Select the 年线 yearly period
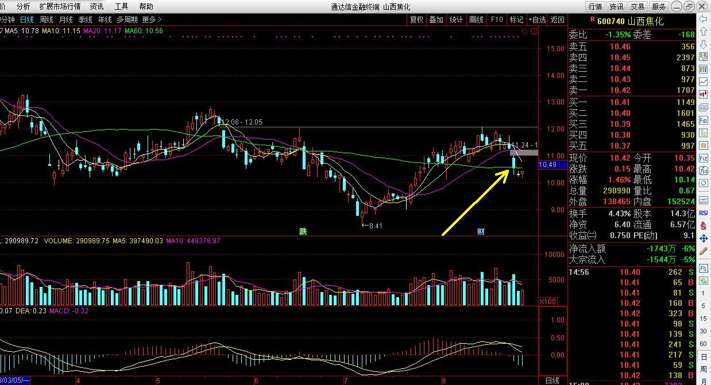This screenshot has height=385, width=711. click(105, 20)
